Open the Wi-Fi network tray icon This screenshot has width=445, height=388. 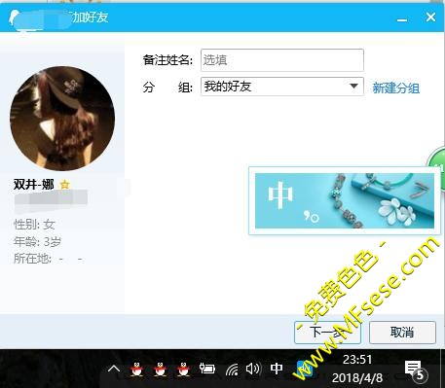[232, 370]
